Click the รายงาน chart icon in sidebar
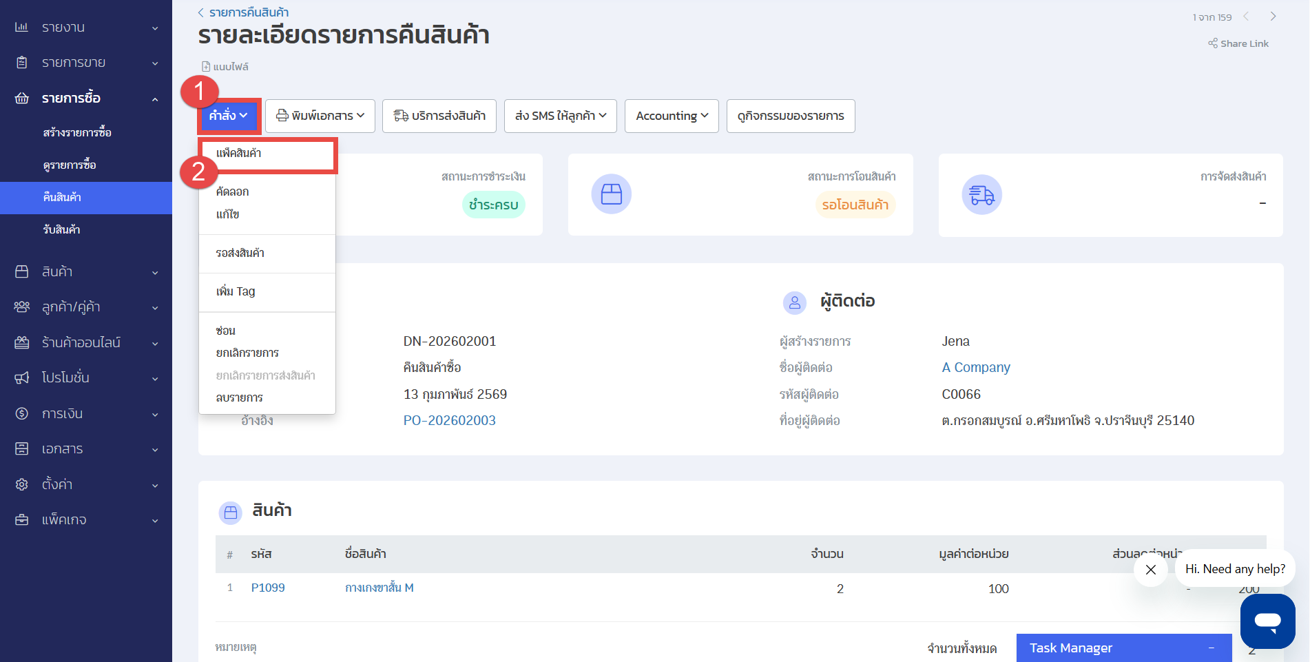Viewport: 1310px width, 662px height. pyautogui.click(x=22, y=28)
